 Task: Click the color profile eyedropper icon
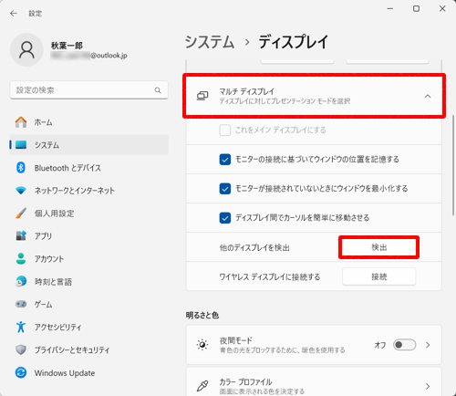point(202,386)
